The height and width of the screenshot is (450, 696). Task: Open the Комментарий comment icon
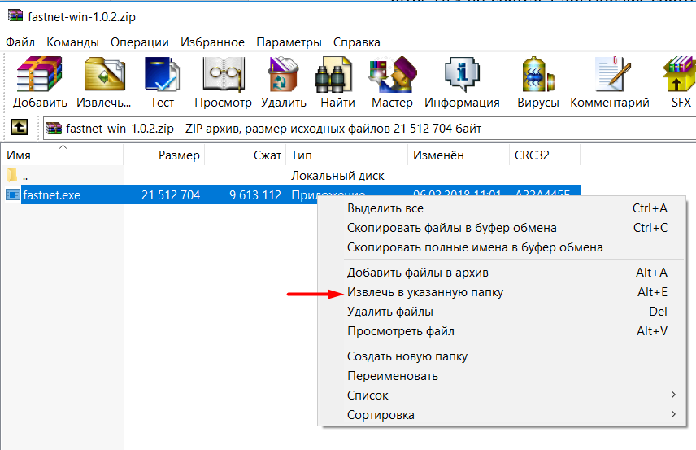tap(613, 74)
